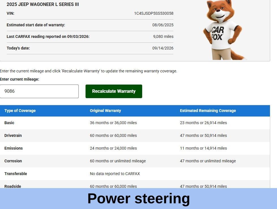Click the Basic remaining 26,914 miles cell
The height and width of the screenshot is (209, 277).
(x=203, y=123)
